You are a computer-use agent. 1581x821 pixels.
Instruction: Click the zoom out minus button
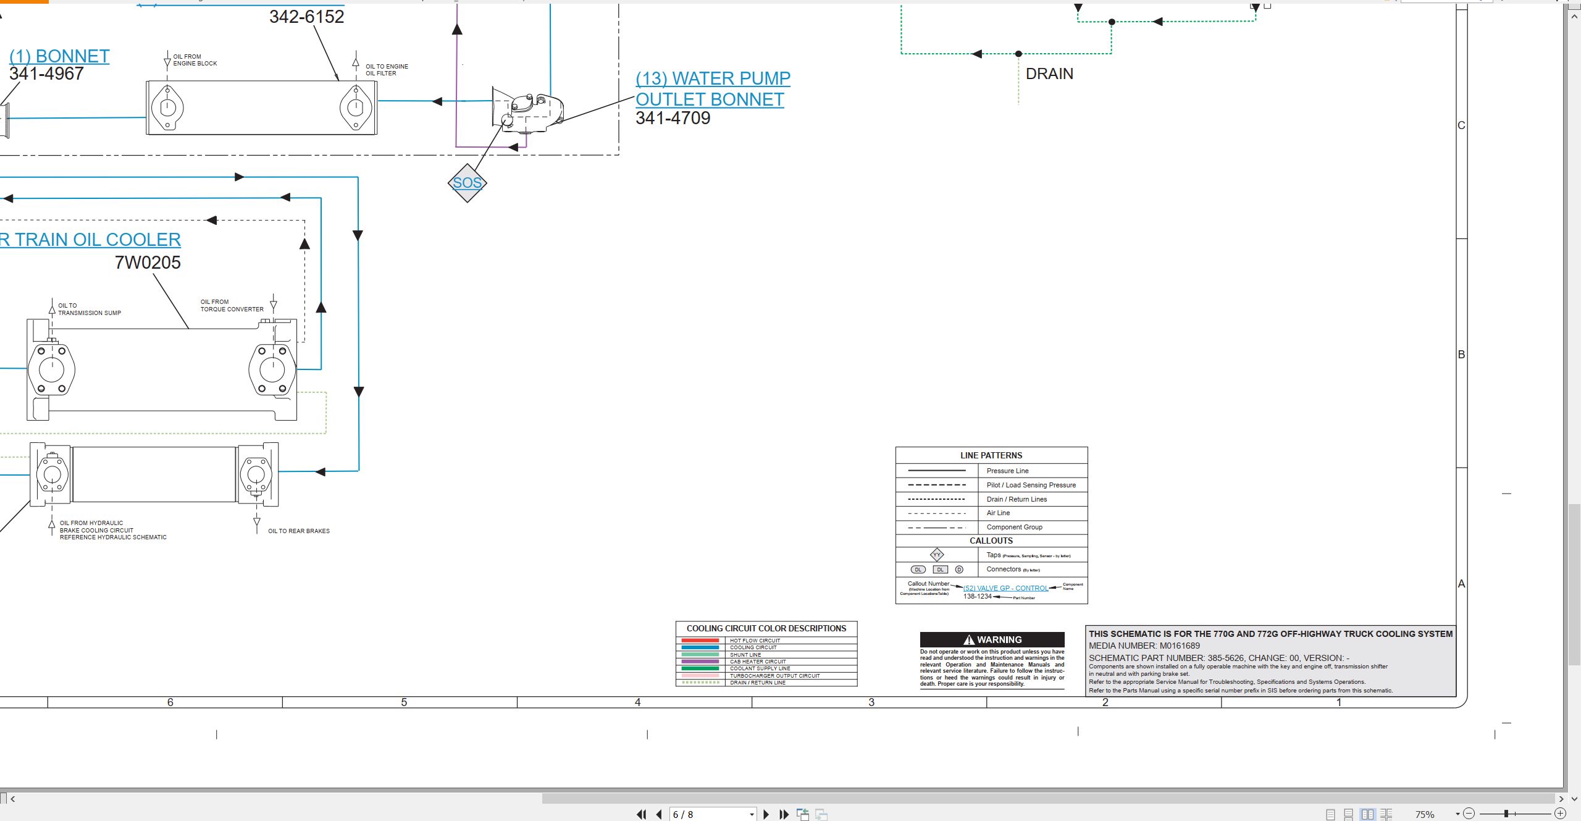tap(1469, 814)
